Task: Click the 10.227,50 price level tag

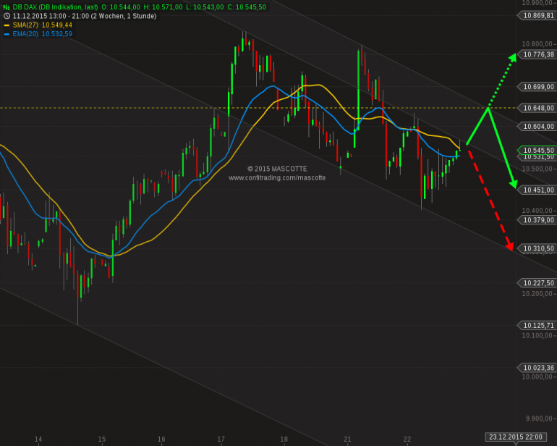Action: pos(537,283)
